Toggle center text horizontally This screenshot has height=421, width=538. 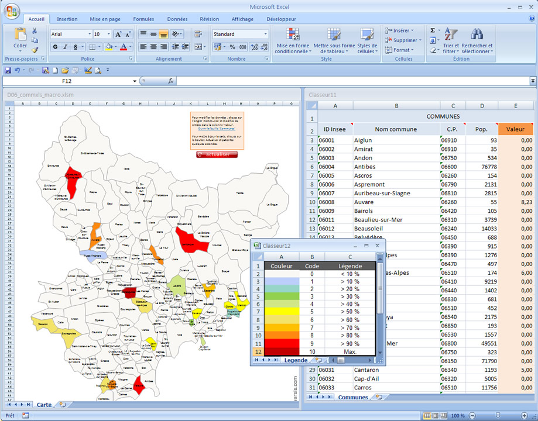153,47
